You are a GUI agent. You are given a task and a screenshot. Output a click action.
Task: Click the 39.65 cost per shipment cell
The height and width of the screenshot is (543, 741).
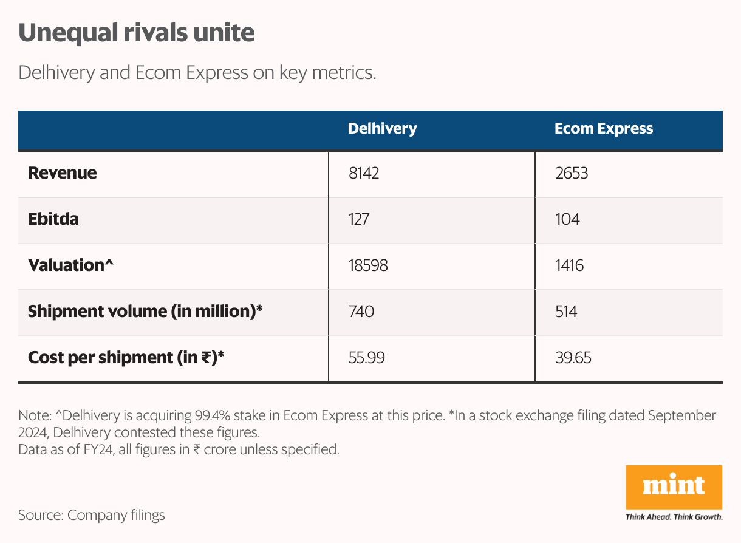[573, 358]
